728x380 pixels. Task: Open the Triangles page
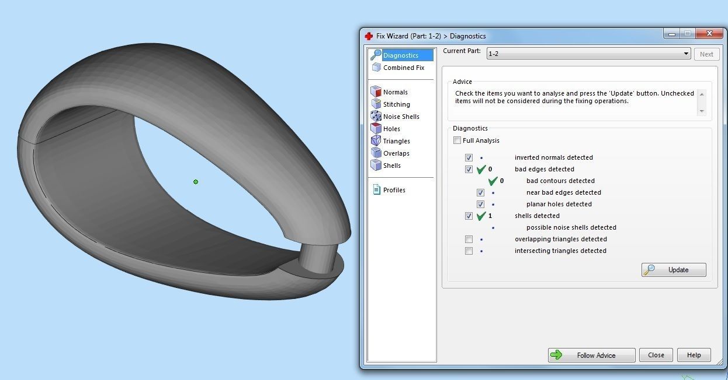click(x=397, y=141)
